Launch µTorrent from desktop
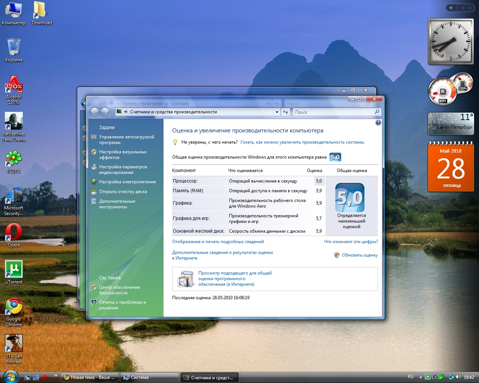This screenshot has width=479, height=383. 14,272
